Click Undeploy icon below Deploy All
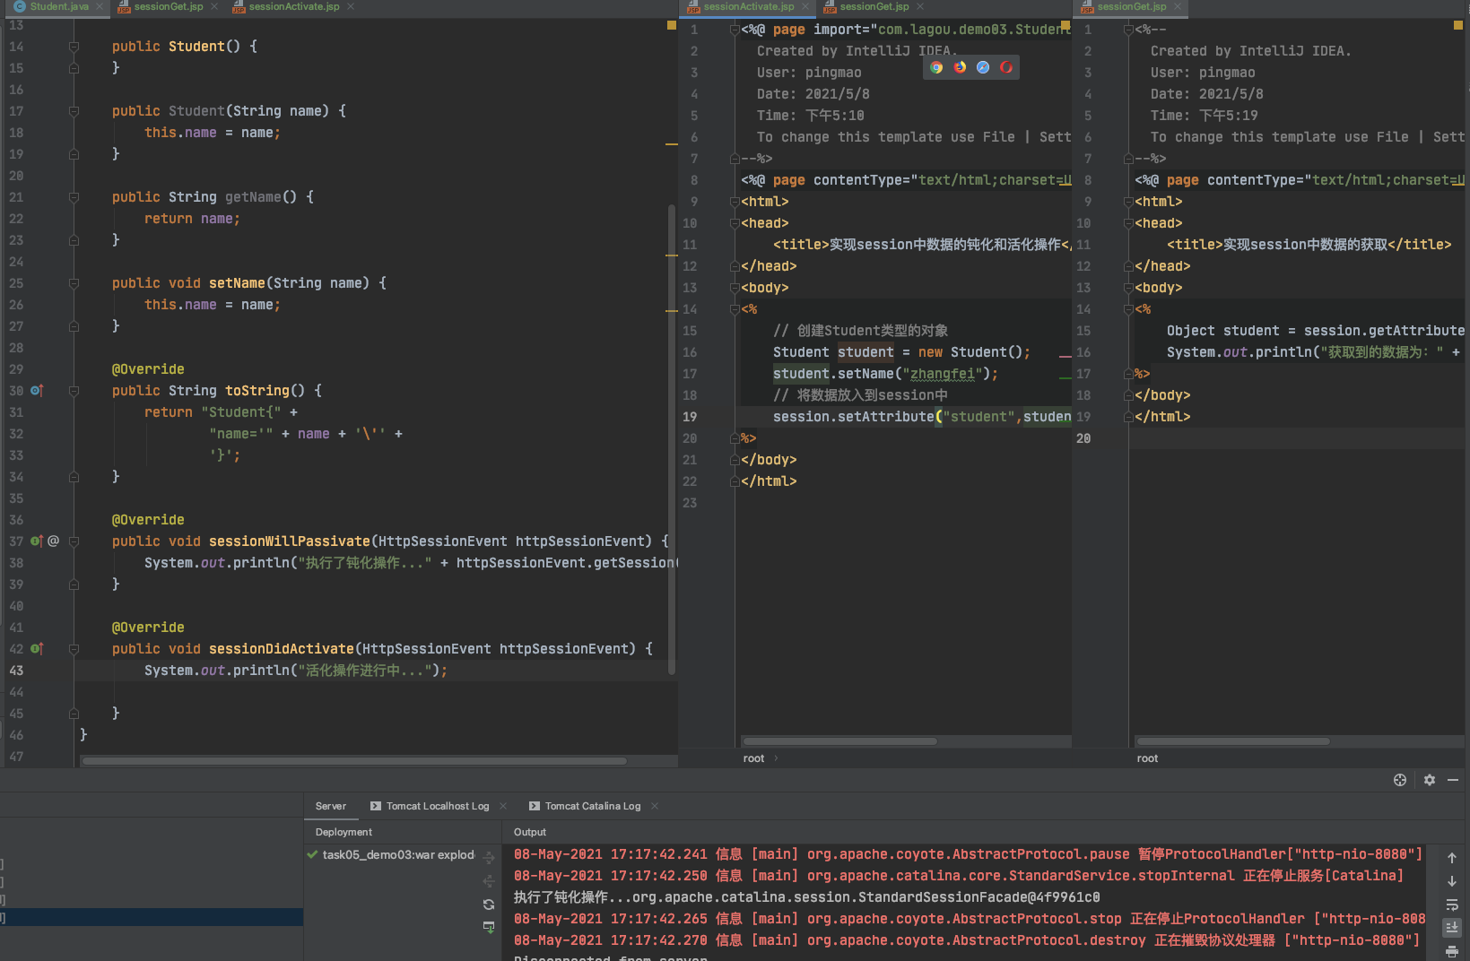The height and width of the screenshot is (961, 1470). point(489,881)
